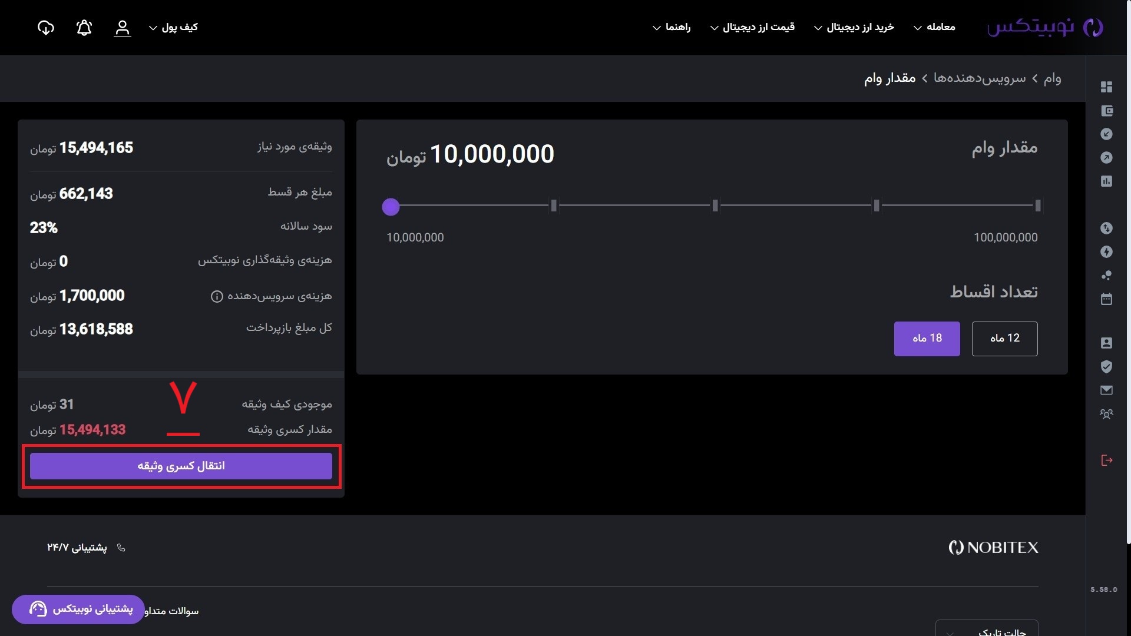
Task: Click the download app icon in header
Action: [x=45, y=28]
